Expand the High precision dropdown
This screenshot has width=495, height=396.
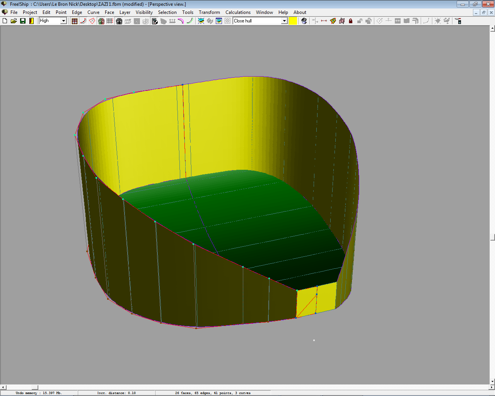tap(64, 21)
